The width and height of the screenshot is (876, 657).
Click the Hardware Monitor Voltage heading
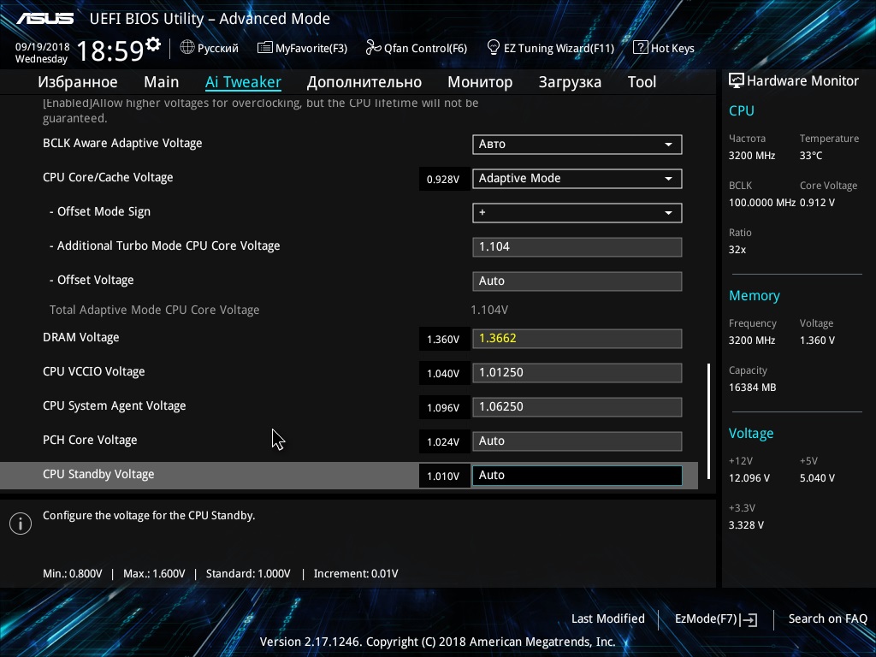pos(751,434)
